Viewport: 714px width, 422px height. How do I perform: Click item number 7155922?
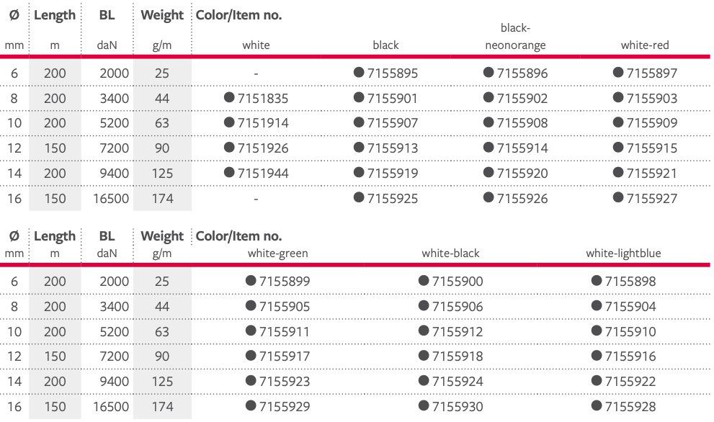point(630,382)
